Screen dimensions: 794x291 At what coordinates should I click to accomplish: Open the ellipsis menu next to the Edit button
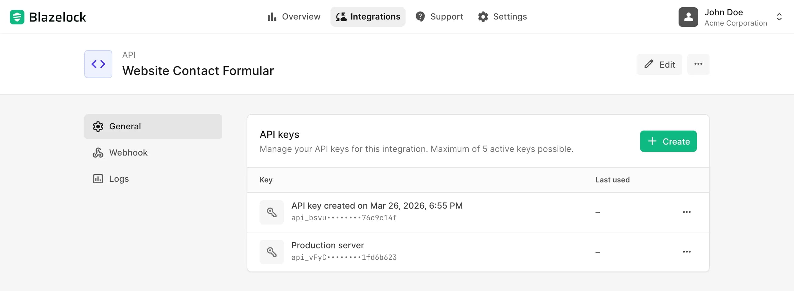[698, 64]
